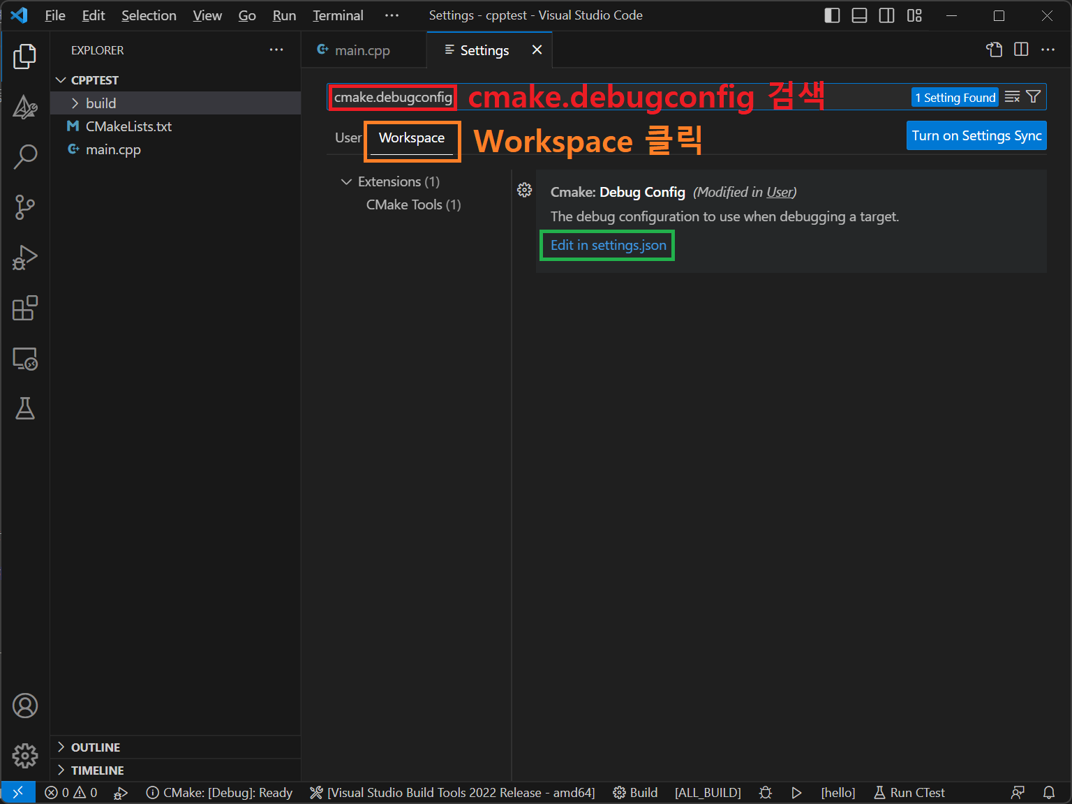1072x804 pixels.
Task: Open the Extensions view
Action: [x=25, y=308]
